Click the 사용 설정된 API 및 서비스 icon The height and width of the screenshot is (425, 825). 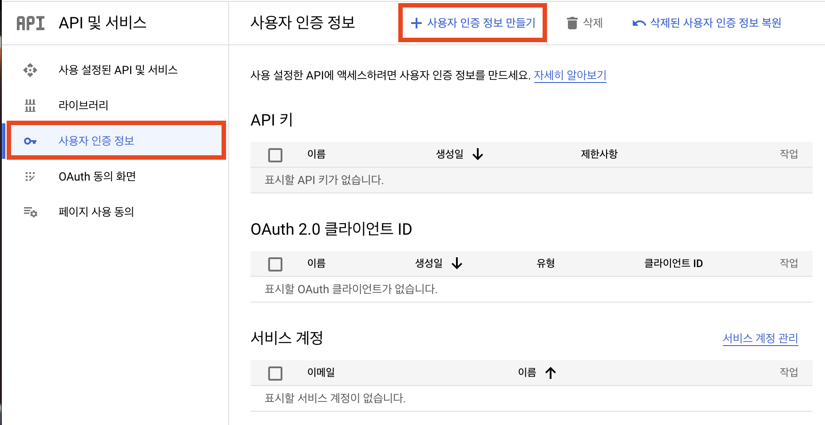point(30,70)
